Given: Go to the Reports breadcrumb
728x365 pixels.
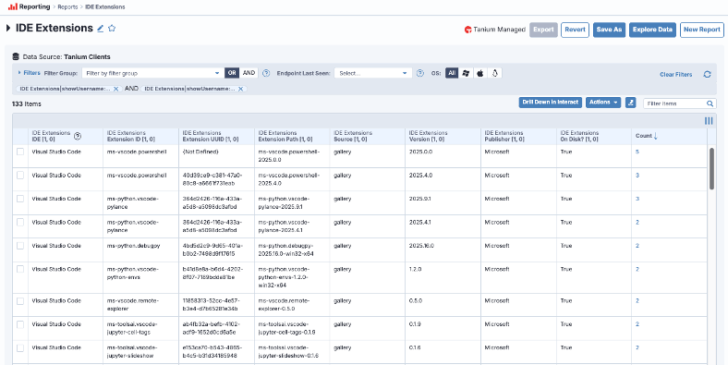Looking at the screenshot, I should click(x=67, y=7).
